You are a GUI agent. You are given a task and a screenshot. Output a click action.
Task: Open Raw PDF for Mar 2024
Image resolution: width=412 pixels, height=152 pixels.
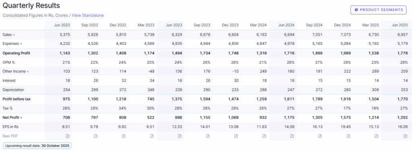pos(264,136)
